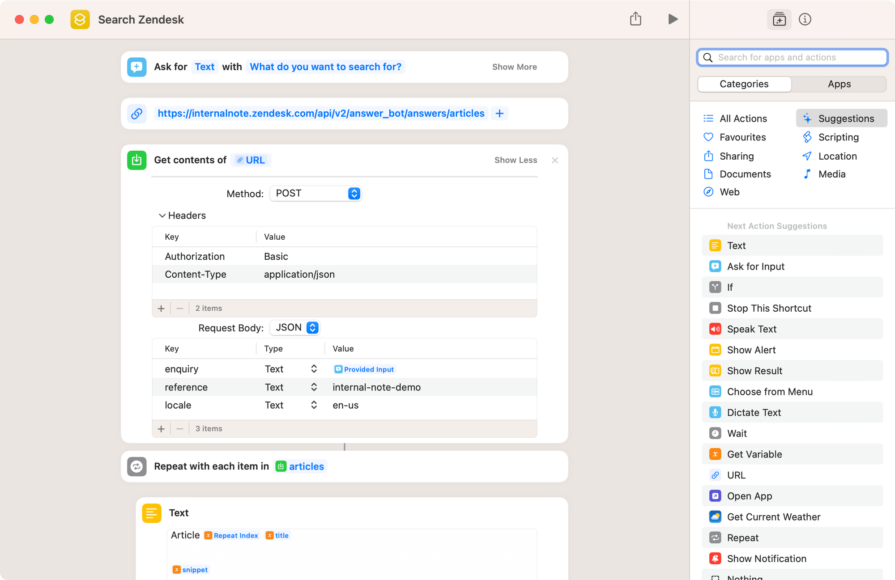Image resolution: width=895 pixels, height=580 pixels.
Task: Run the shortcut with play button
Action: (x=673, y=19)
